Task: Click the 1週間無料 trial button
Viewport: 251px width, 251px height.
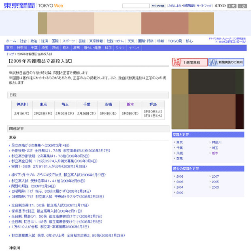Action: (x=190, y=62)
